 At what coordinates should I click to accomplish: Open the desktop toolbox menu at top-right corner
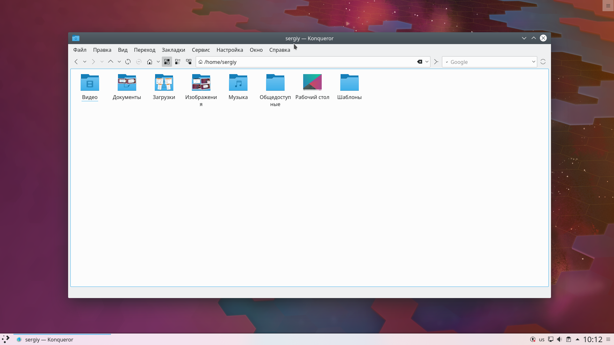coord(608,6)
